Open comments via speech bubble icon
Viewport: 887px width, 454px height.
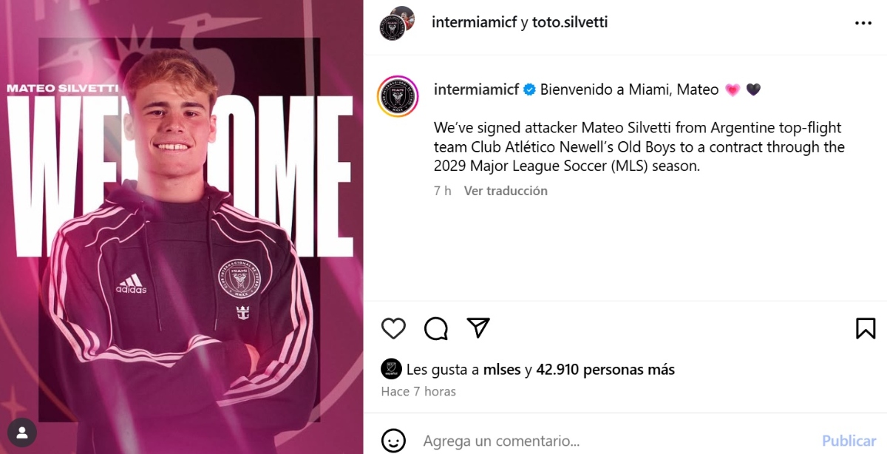tap(436, 328)
